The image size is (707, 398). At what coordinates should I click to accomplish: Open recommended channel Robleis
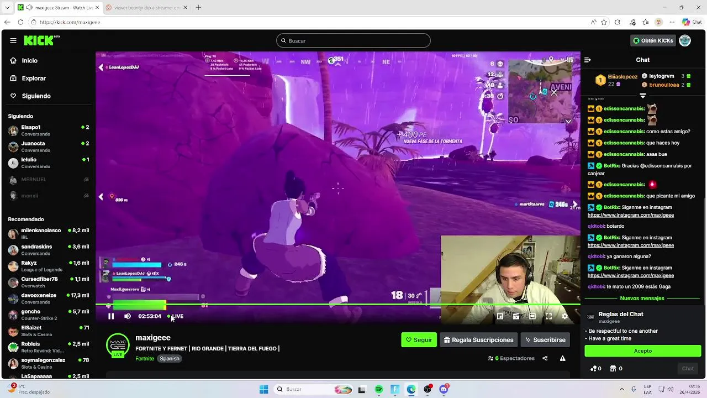[x=48, y=347]
